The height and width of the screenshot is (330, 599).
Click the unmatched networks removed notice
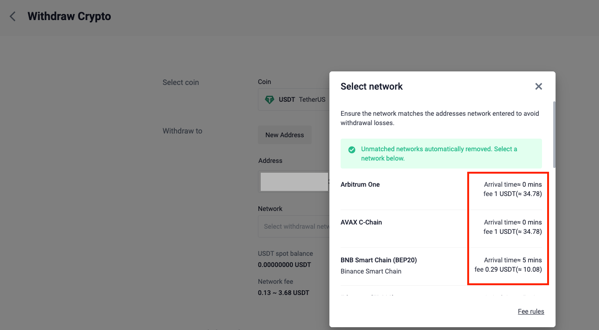[439, 154]
